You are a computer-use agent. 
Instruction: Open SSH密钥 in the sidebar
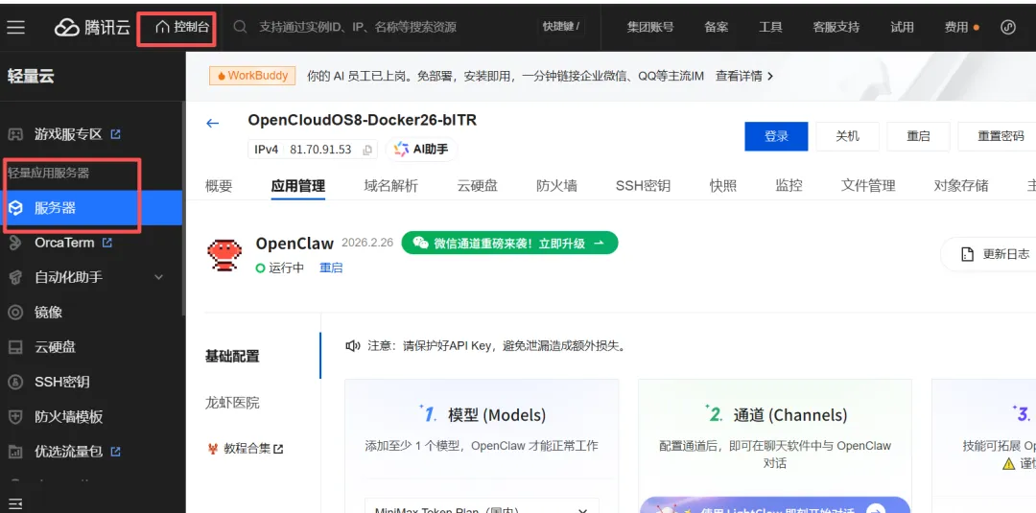tap(61, 383)
